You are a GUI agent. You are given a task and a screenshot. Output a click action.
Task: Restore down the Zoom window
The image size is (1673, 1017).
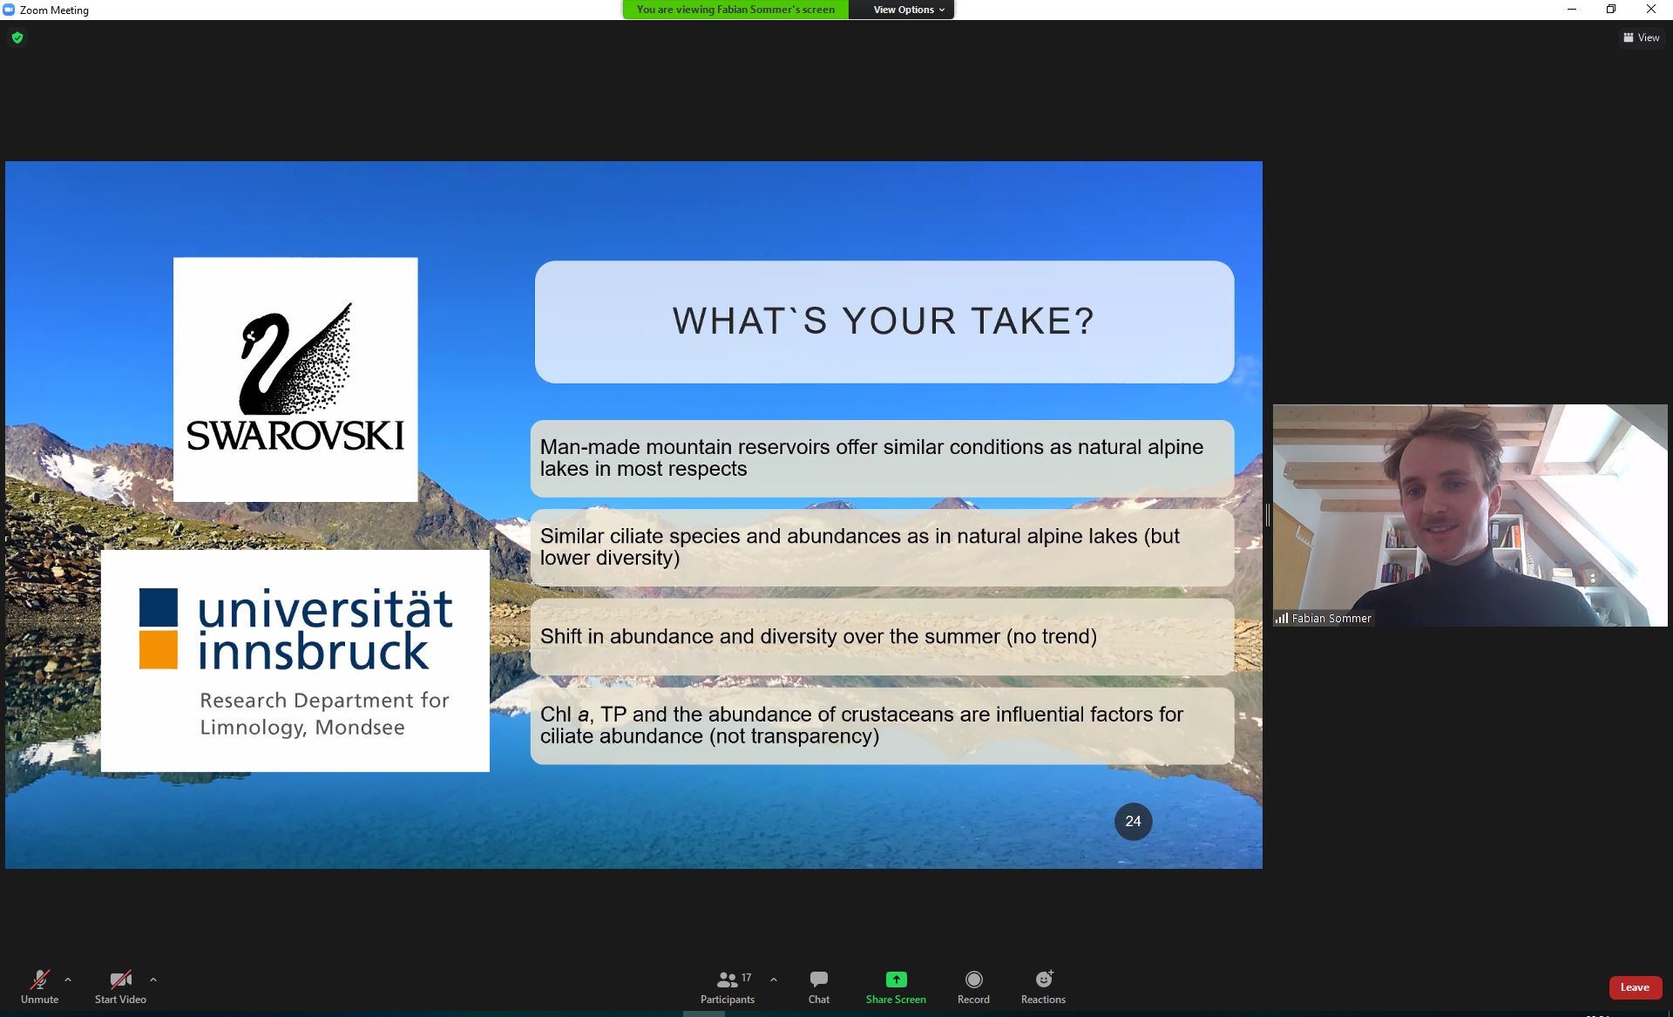[1611, 10]
